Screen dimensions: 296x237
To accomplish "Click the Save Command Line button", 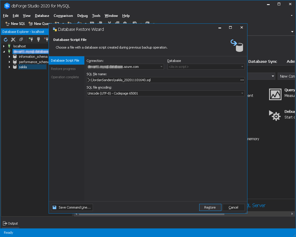I will [72, 207].
